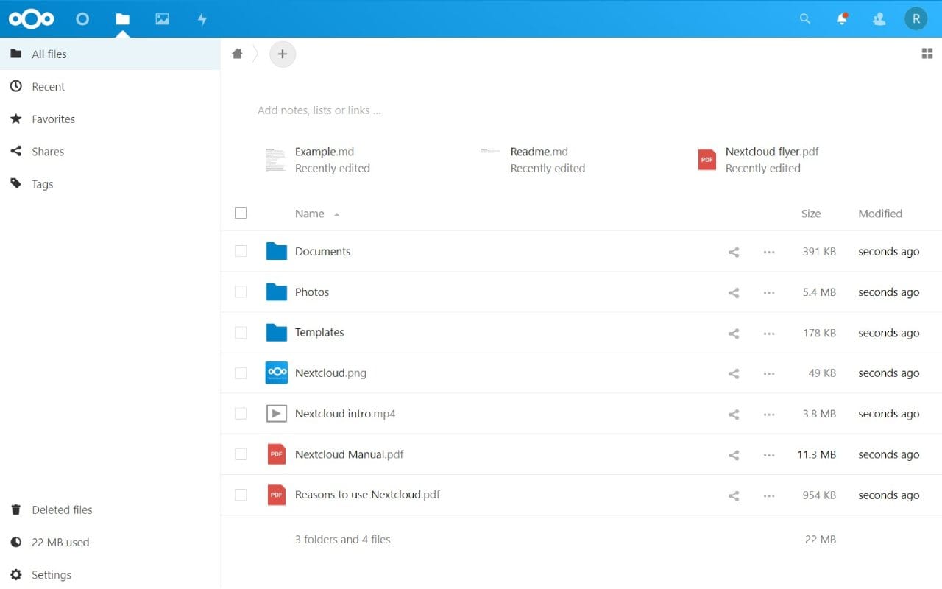Click the Add notes, lists or links field
This screenshot has width=942, height=589.
point(319,110)
